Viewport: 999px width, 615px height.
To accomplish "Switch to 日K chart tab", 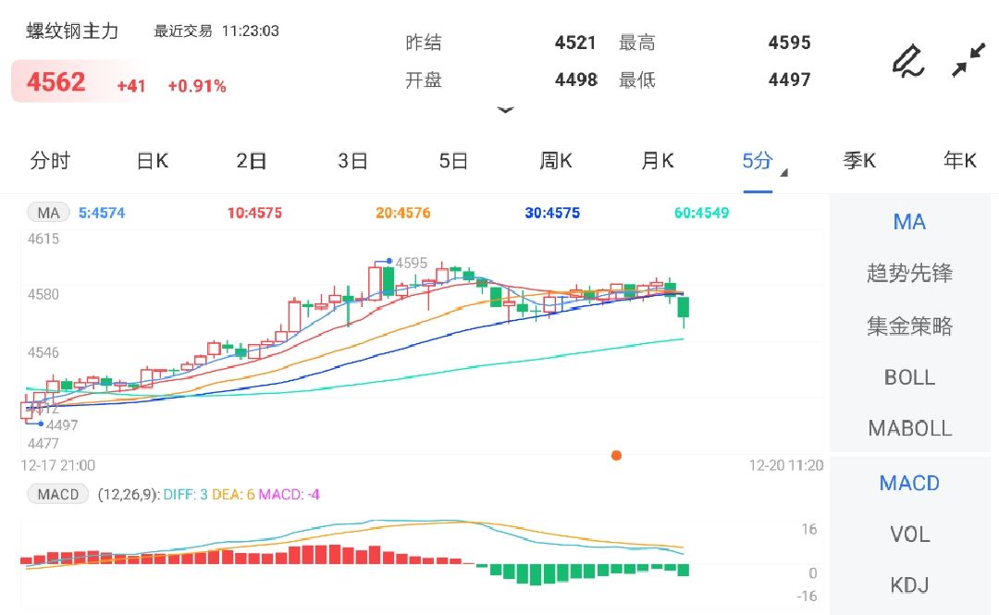I will [153, 161].
